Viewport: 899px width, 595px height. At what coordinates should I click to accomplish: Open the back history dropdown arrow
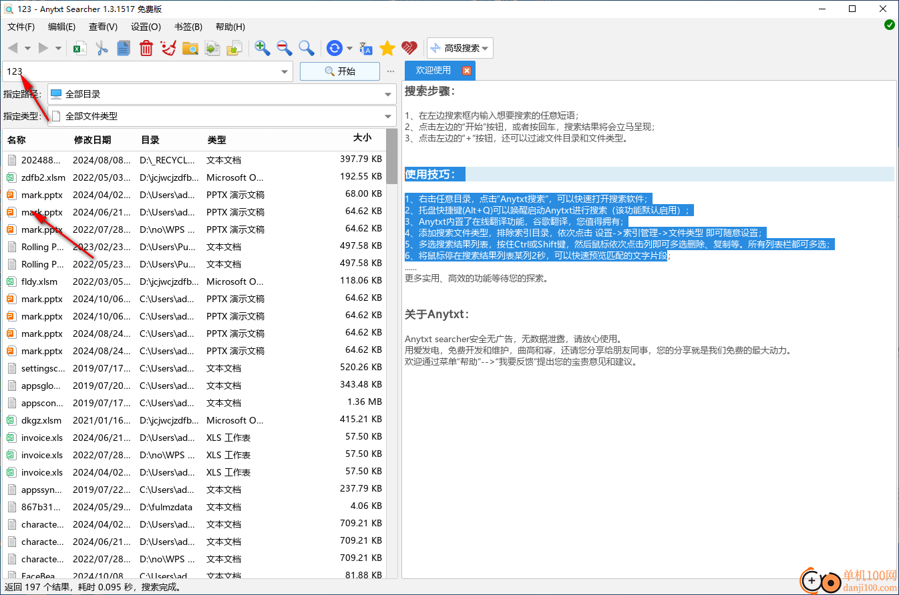tap(27, 48)
